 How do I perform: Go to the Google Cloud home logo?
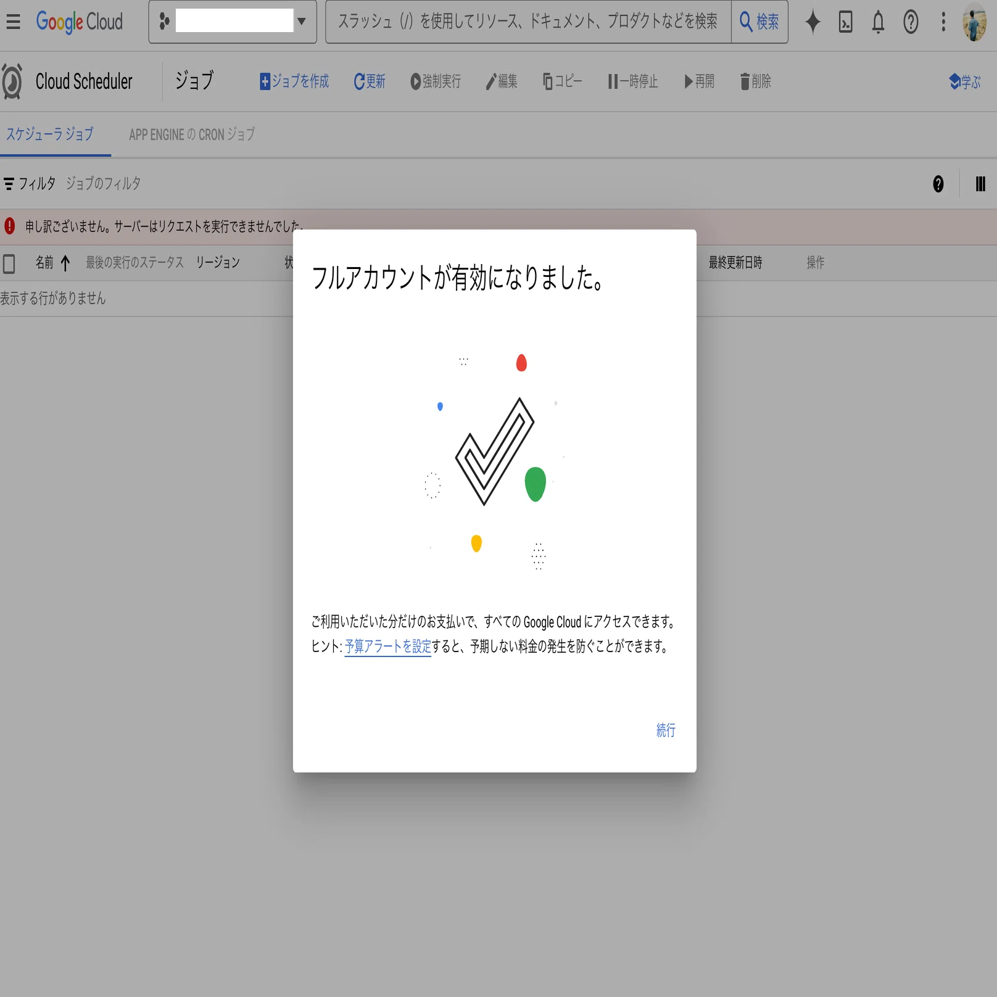coord(80,22)
